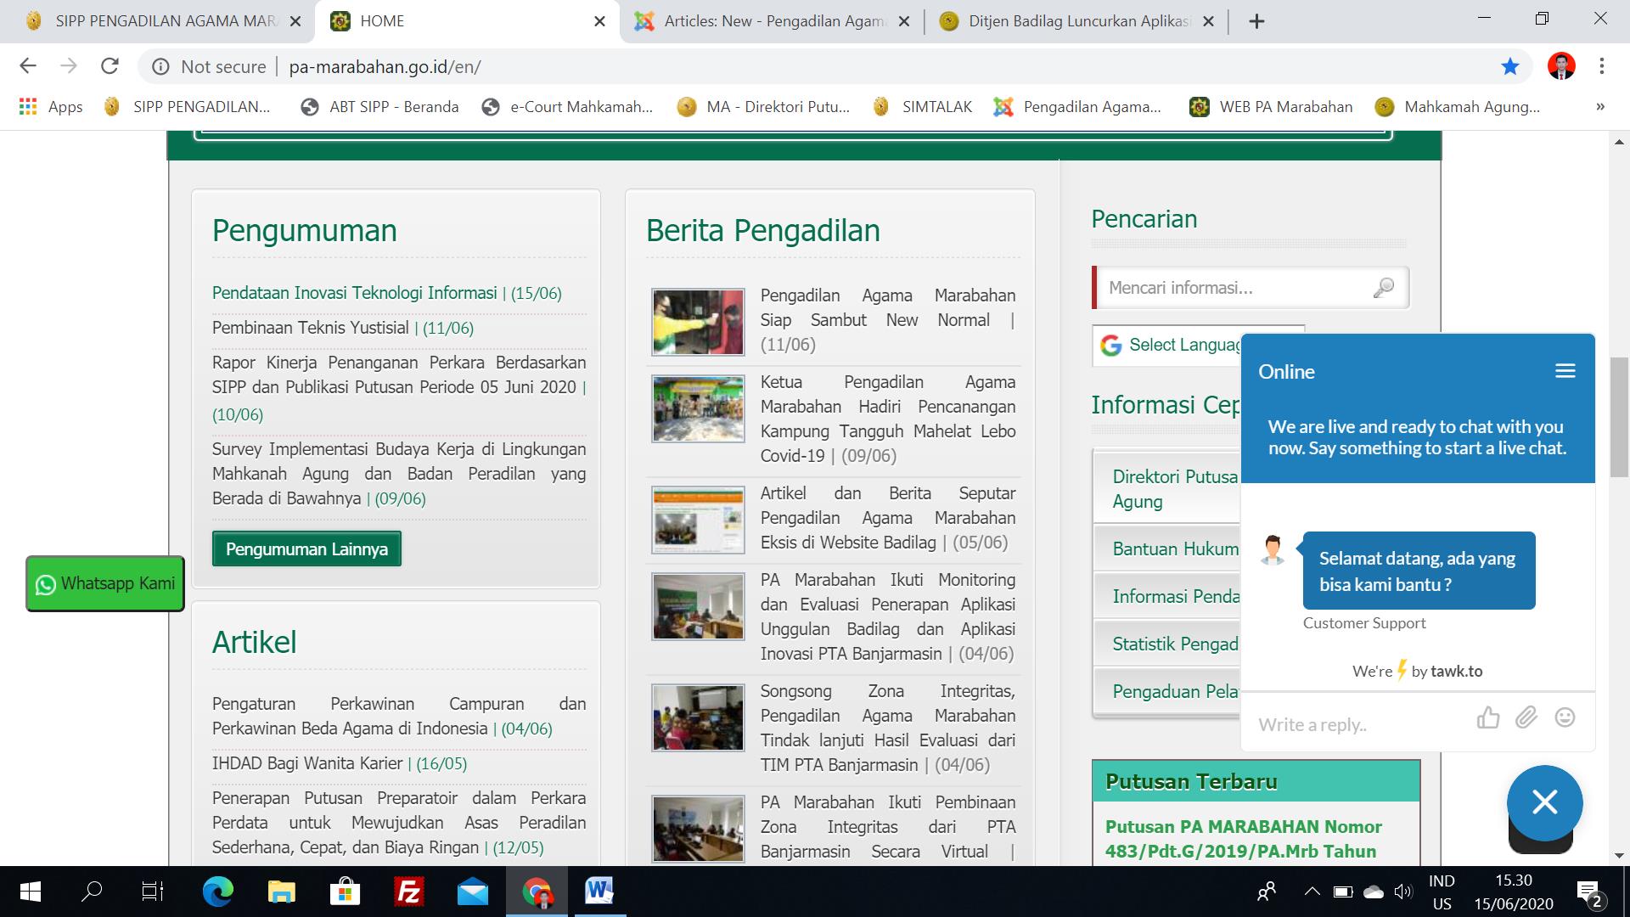The image size is (1630, 917).
Task: Reload the current page
Action: pos(110,66)
